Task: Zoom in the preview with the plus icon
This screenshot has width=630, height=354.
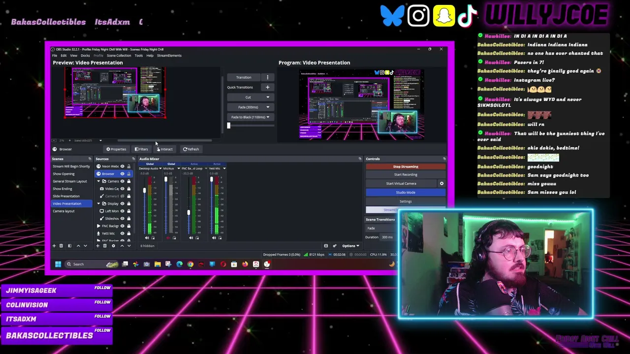Action: tap(69, 141)
